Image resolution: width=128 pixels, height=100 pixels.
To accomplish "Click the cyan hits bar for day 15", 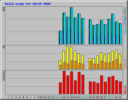I will click(x=61, y=37).
